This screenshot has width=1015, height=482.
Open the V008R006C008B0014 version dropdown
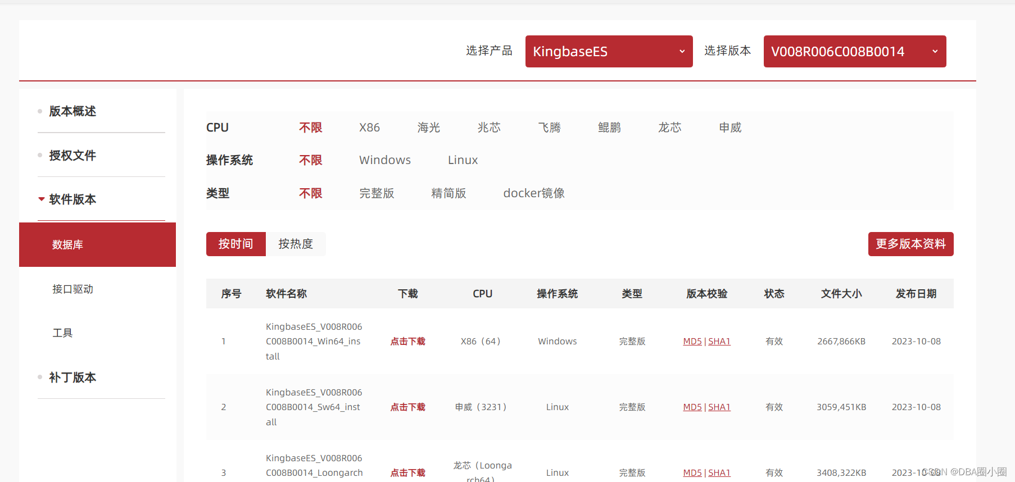[x=855, y=51]
